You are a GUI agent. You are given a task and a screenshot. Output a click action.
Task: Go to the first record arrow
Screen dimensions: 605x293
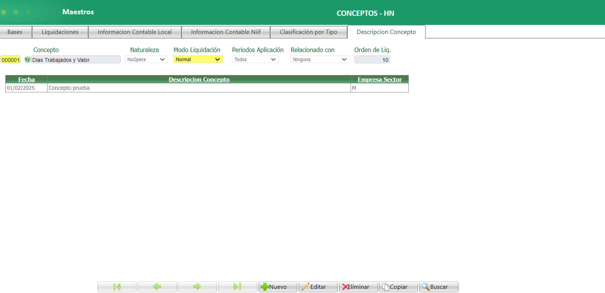click(117, 287)
